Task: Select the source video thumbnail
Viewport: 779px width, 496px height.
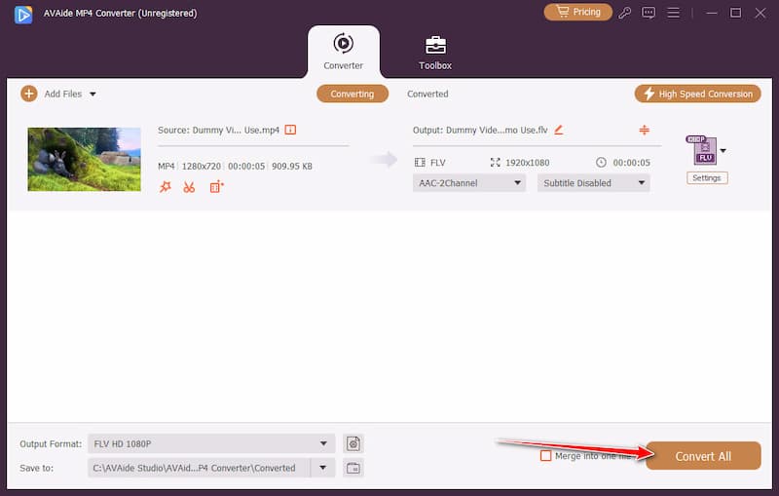Action: click(84, 159)
